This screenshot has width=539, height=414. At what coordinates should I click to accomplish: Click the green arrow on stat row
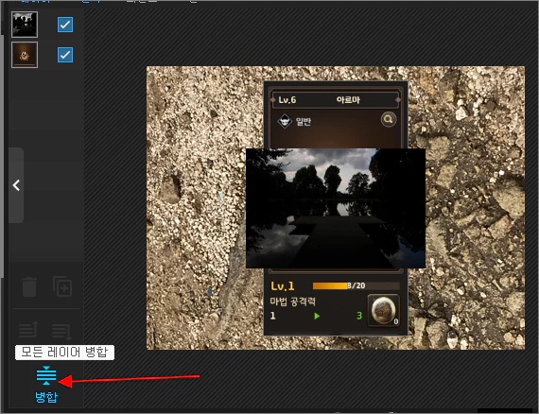click(x=317, y=316)
